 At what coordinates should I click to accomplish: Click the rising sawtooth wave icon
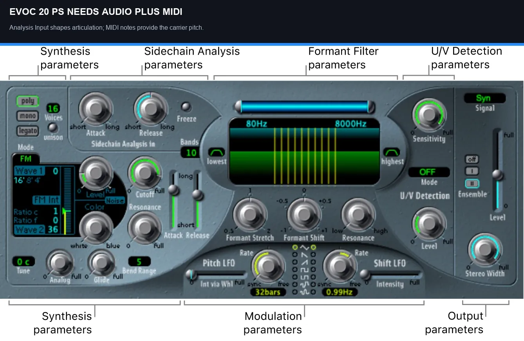[304, 262]
